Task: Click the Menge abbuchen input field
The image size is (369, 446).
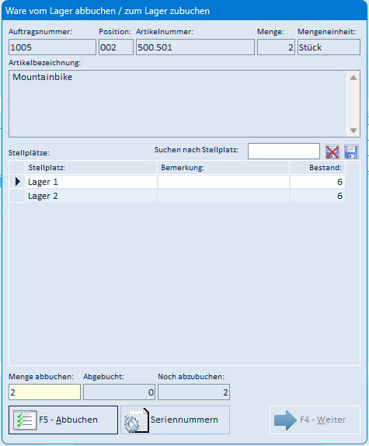Action: pyautogui.click(x=44, y=392)
